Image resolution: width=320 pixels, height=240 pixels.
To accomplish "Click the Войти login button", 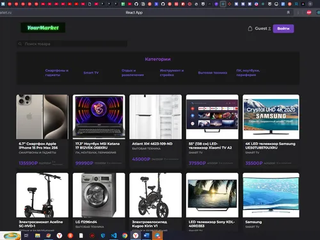I will coord(284,29).
